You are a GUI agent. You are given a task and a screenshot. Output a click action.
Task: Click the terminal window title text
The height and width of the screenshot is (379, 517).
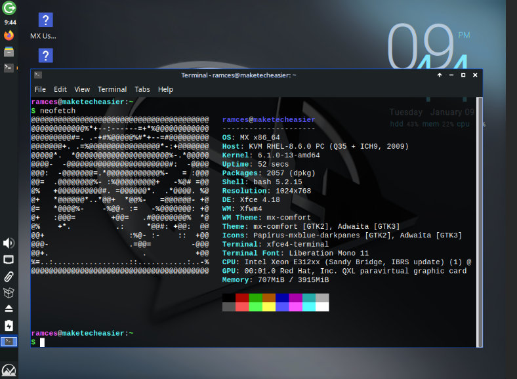click(x=238, y=75)
